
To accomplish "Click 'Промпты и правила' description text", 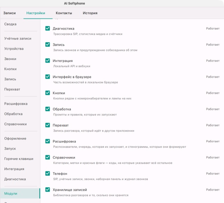I will point(85,115).
